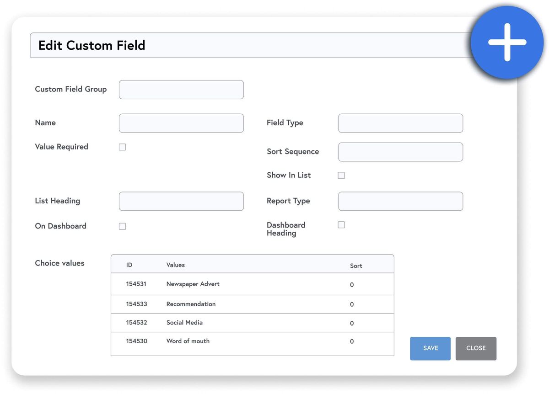Click the Sort column header
Screen dimensions: 549x394
(356, 266)
